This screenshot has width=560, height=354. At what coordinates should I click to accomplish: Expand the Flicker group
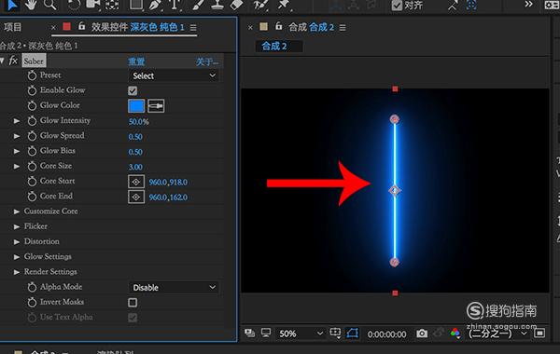[x=17, y=226]
